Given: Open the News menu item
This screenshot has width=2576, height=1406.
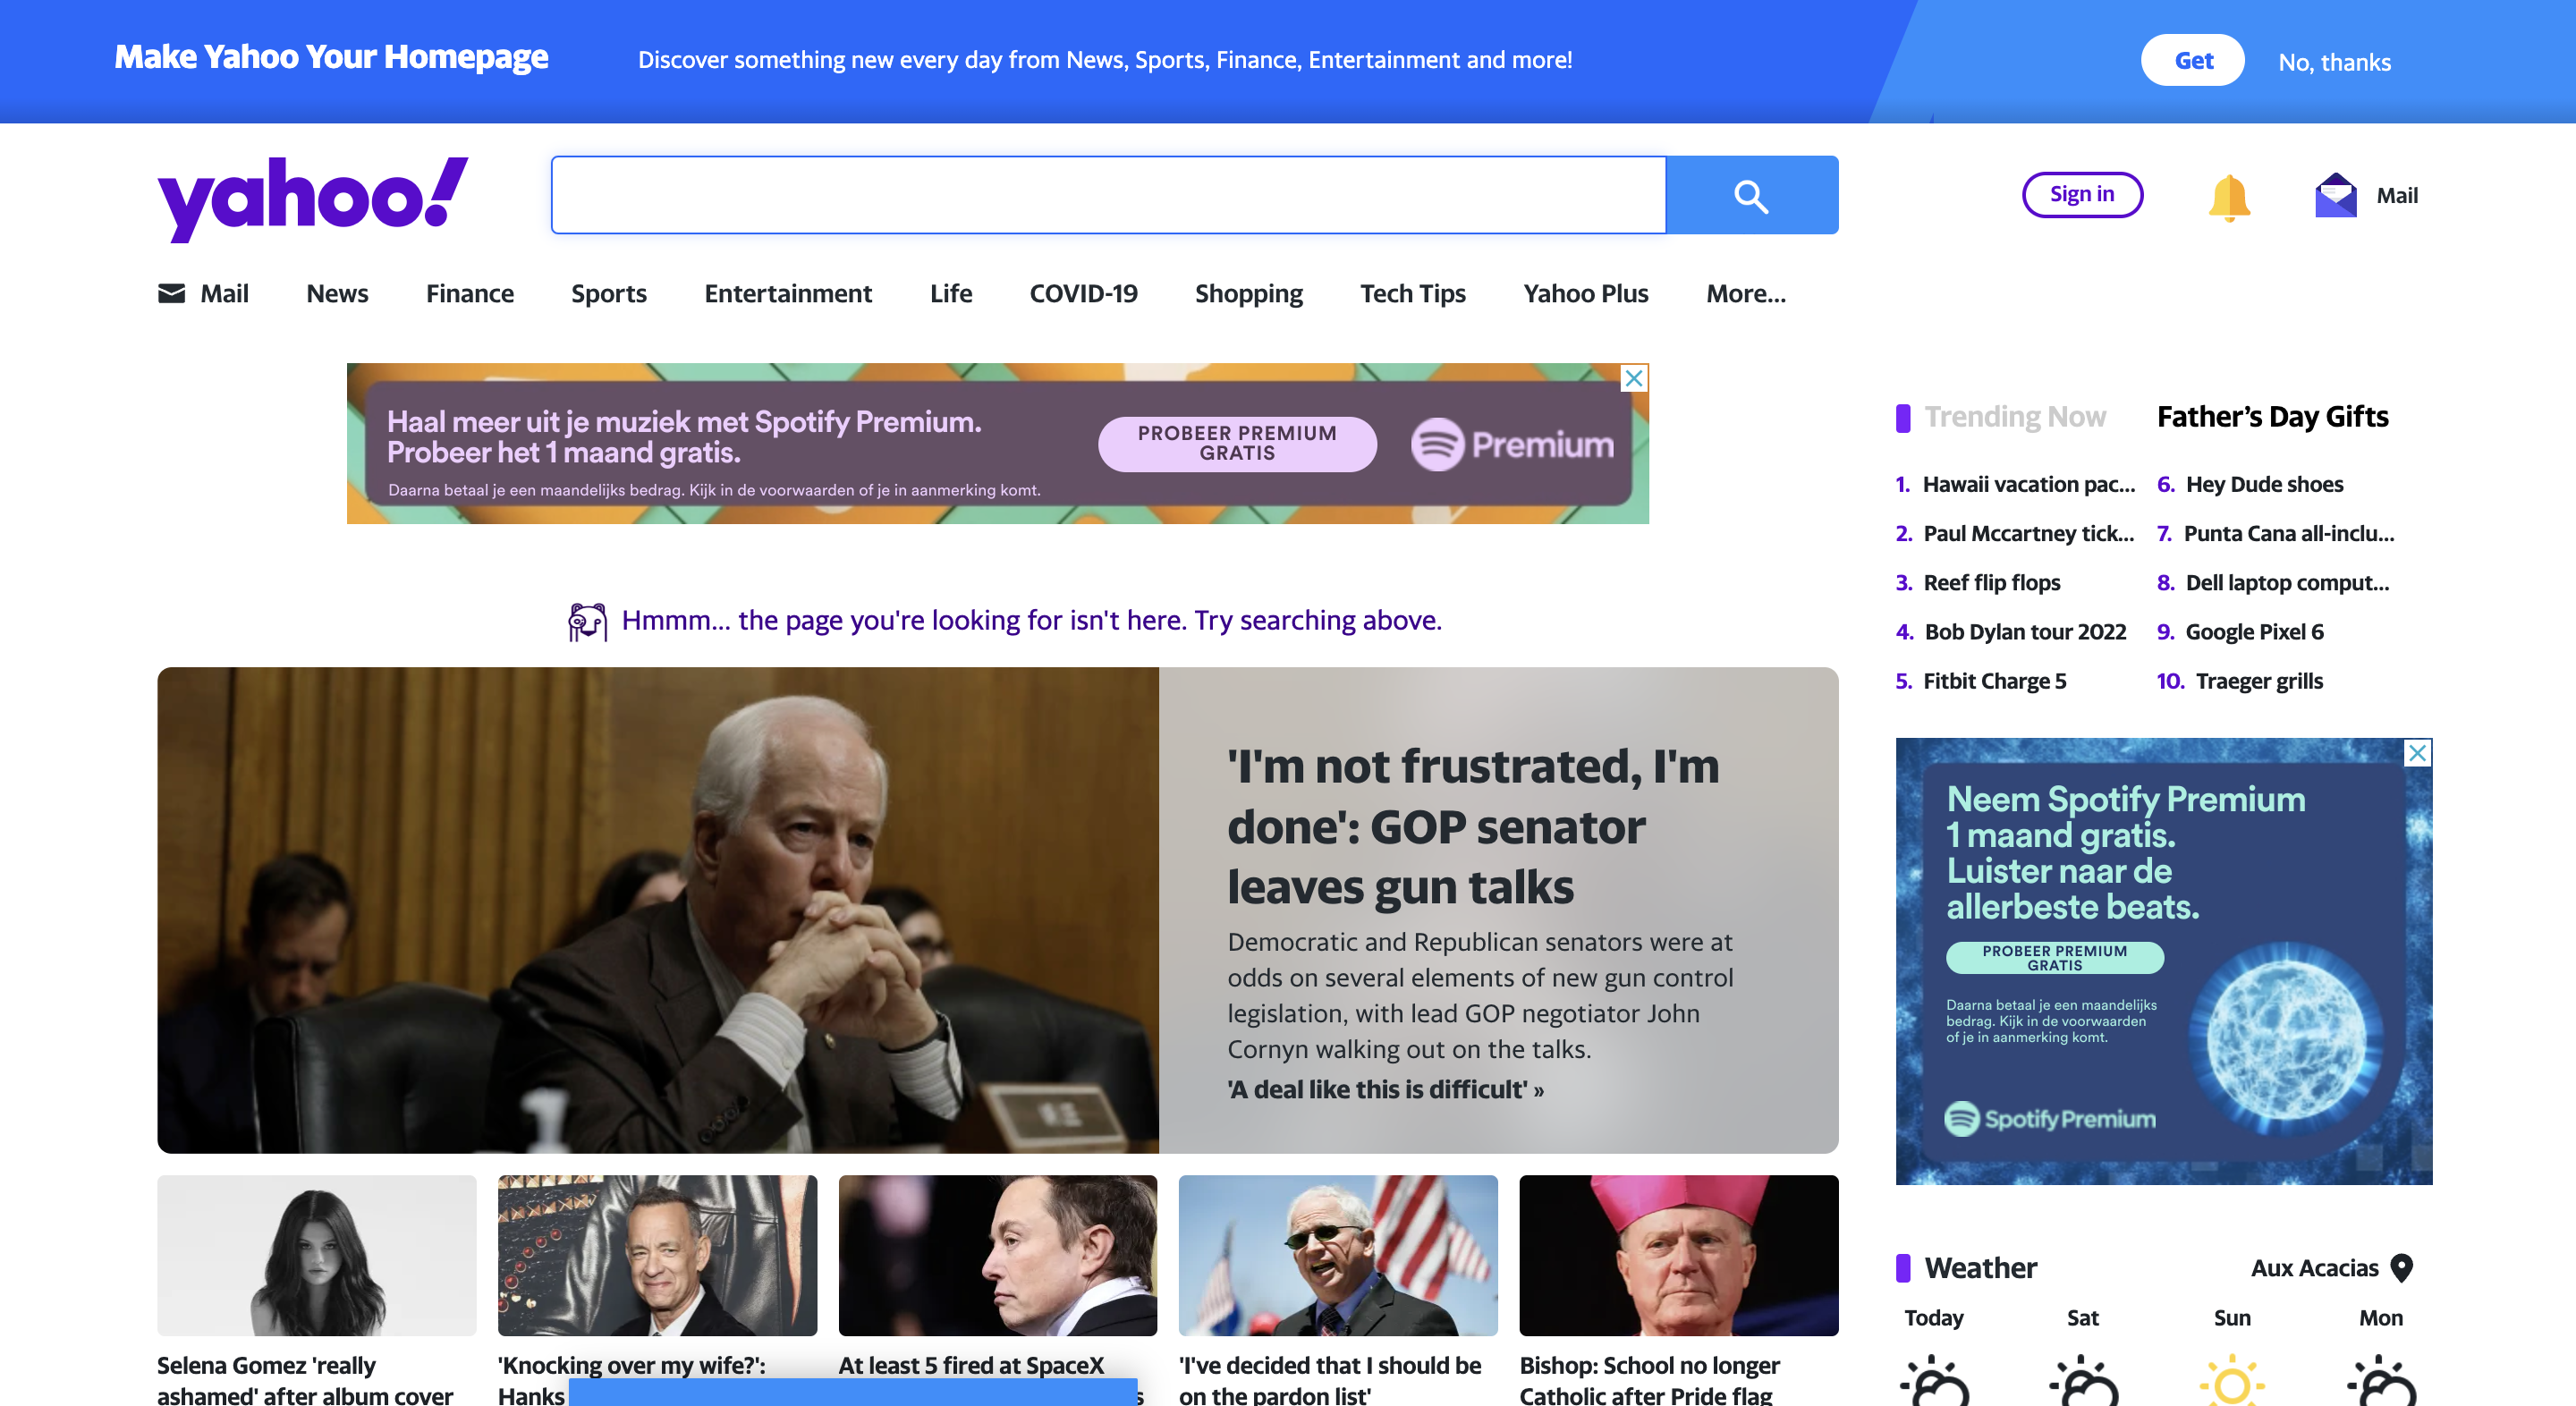Looking at the screenshot, I should [337, 293].
